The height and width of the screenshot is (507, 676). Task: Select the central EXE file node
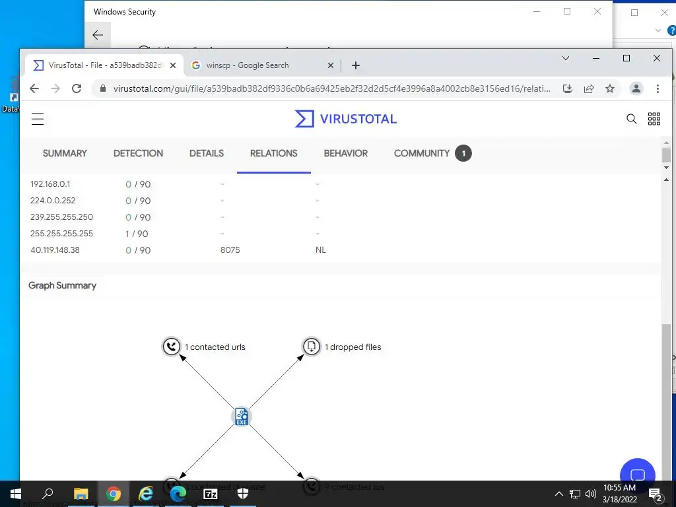pyautogui.click(x=242, y=417)
